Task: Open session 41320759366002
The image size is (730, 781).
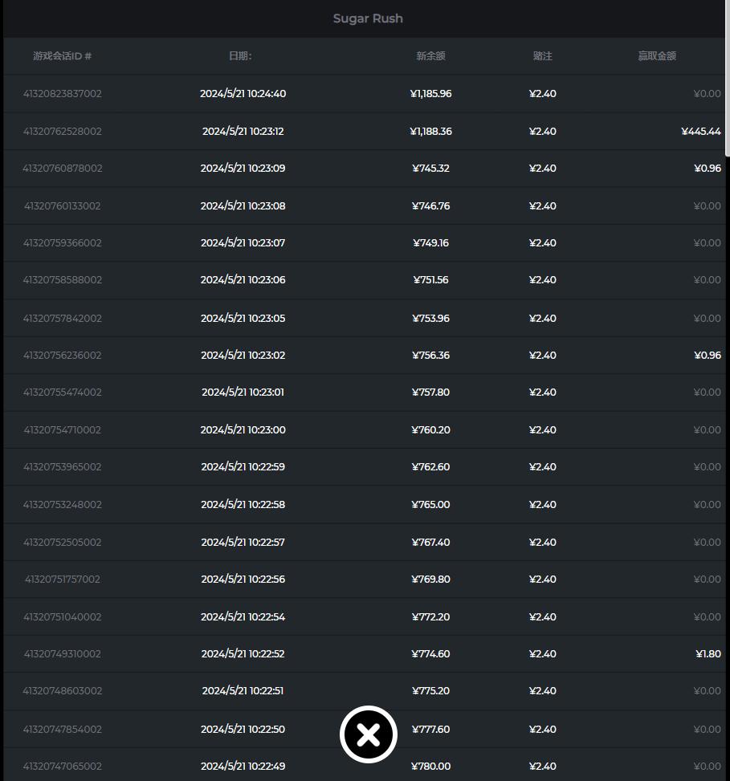Action: (x=63, y=242)
